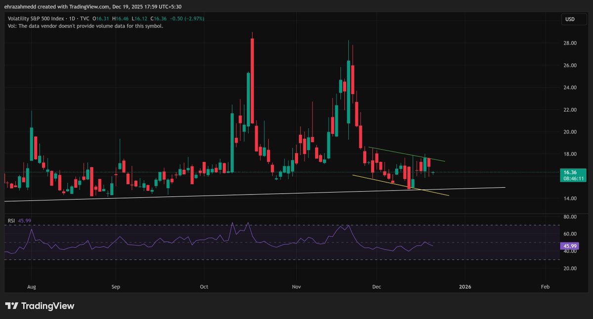593x319 pixels.
Task: Select the Volatility S&P 500 Index symbol title
Action: (35, 18)
